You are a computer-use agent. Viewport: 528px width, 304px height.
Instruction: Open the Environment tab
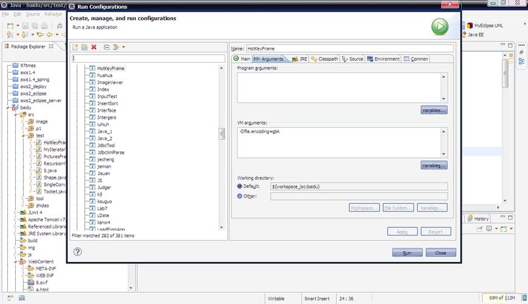(383, 59)
